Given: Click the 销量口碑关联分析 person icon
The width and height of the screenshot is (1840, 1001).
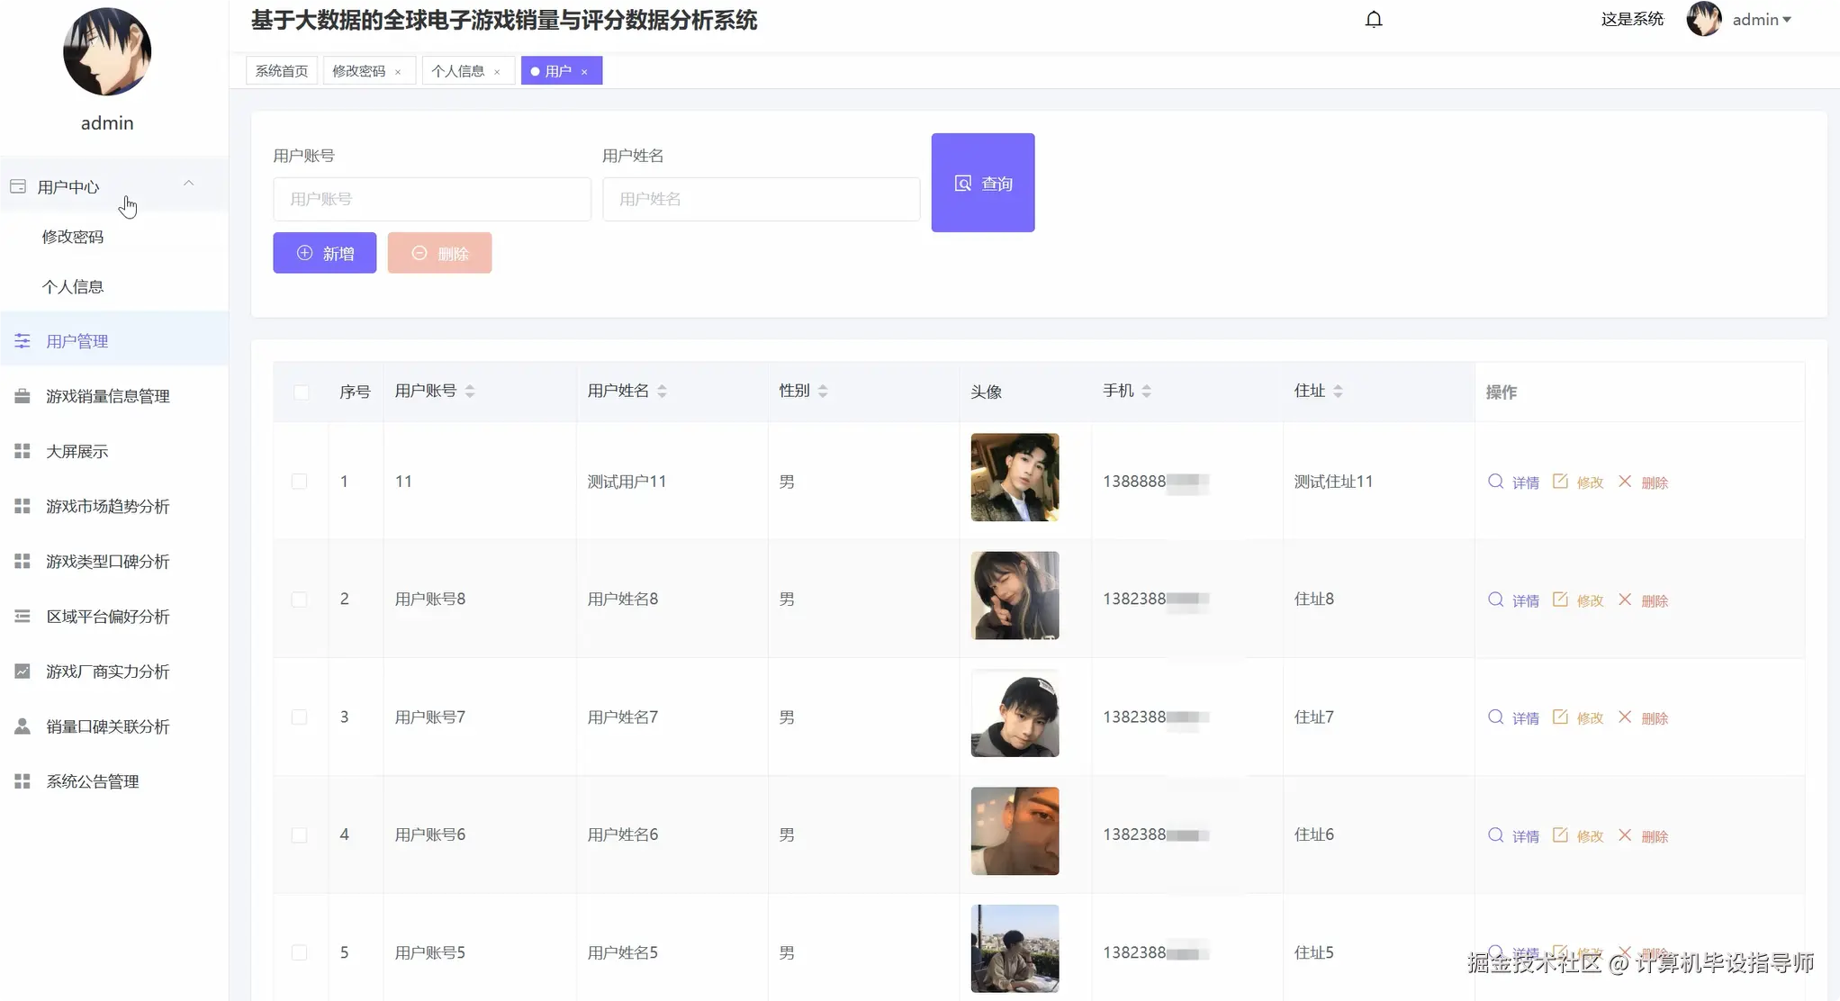Looking at the screenshot, I should (23, 726).
